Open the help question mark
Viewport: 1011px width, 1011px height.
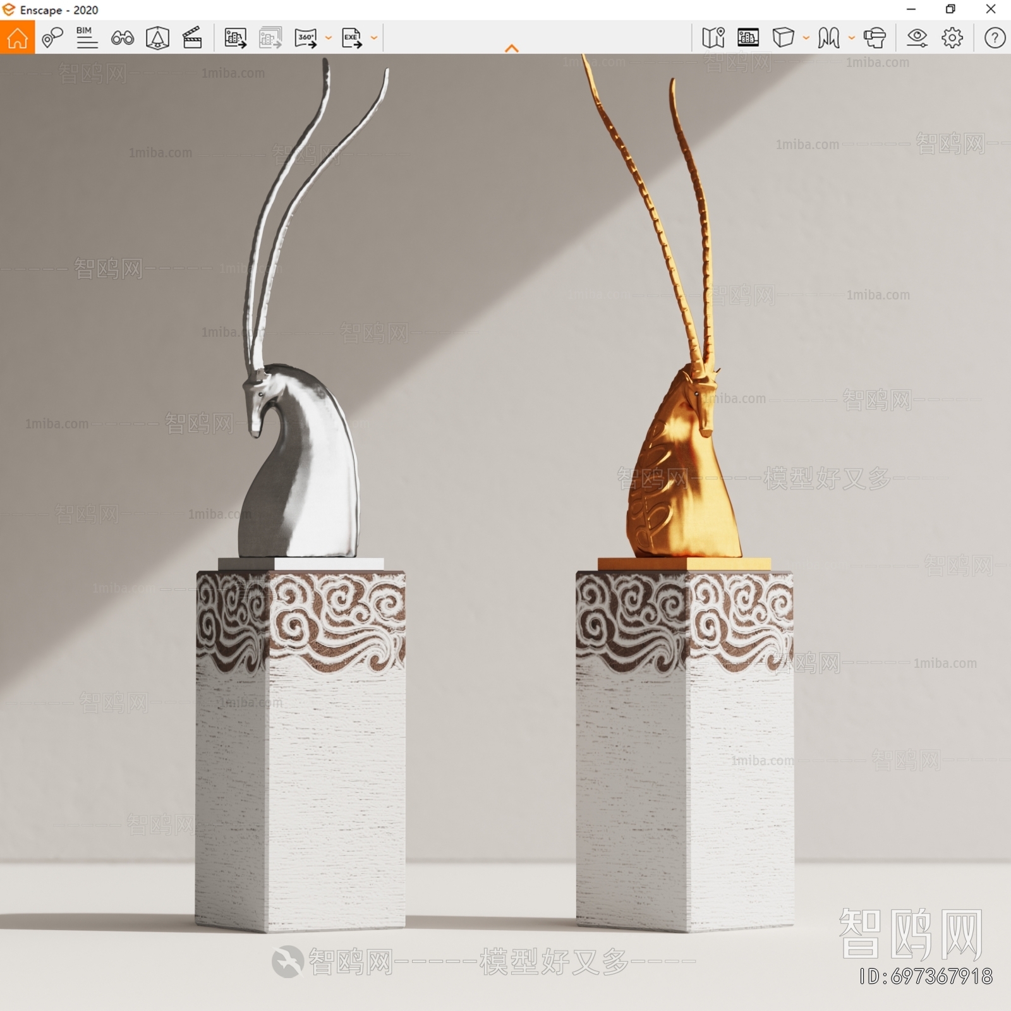click(995, 38)
